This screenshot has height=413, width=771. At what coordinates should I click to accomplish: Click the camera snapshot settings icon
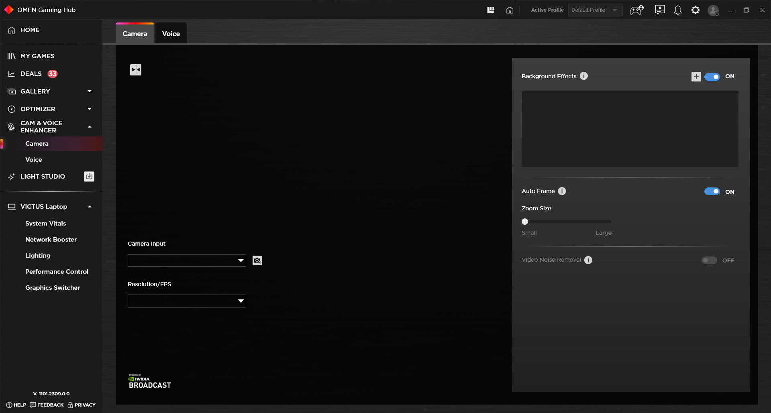coord(257,260)
